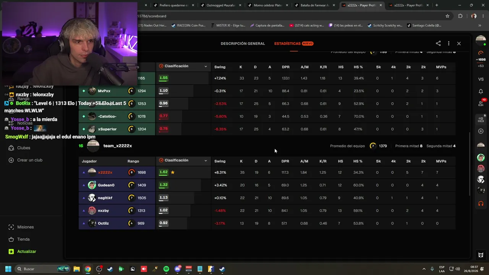Open player Octiiz's profile
489x275 pixels.
click(104, 223)
